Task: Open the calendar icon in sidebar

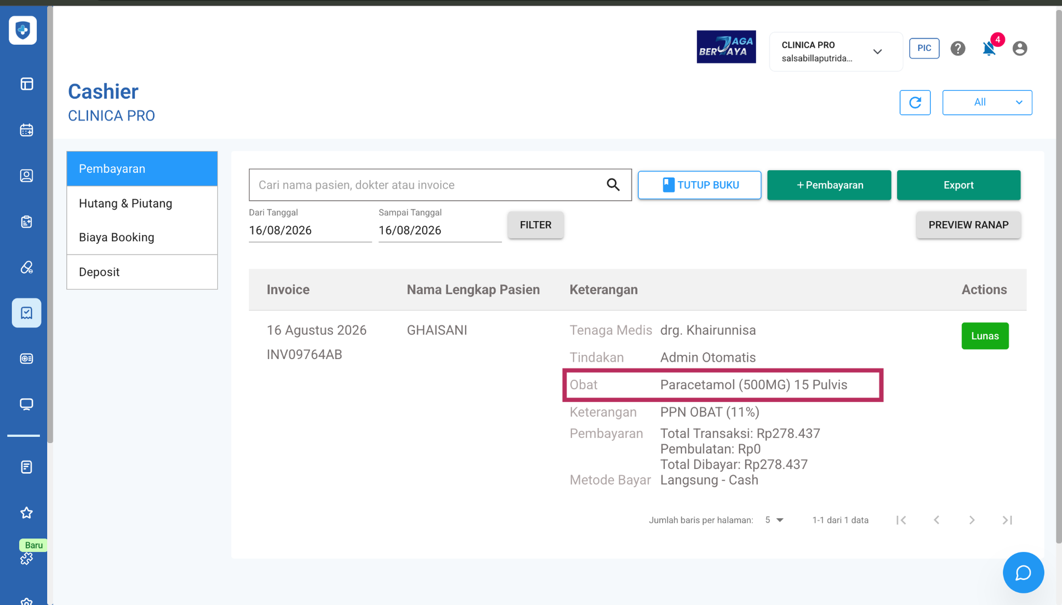Action: click(27, 130)
